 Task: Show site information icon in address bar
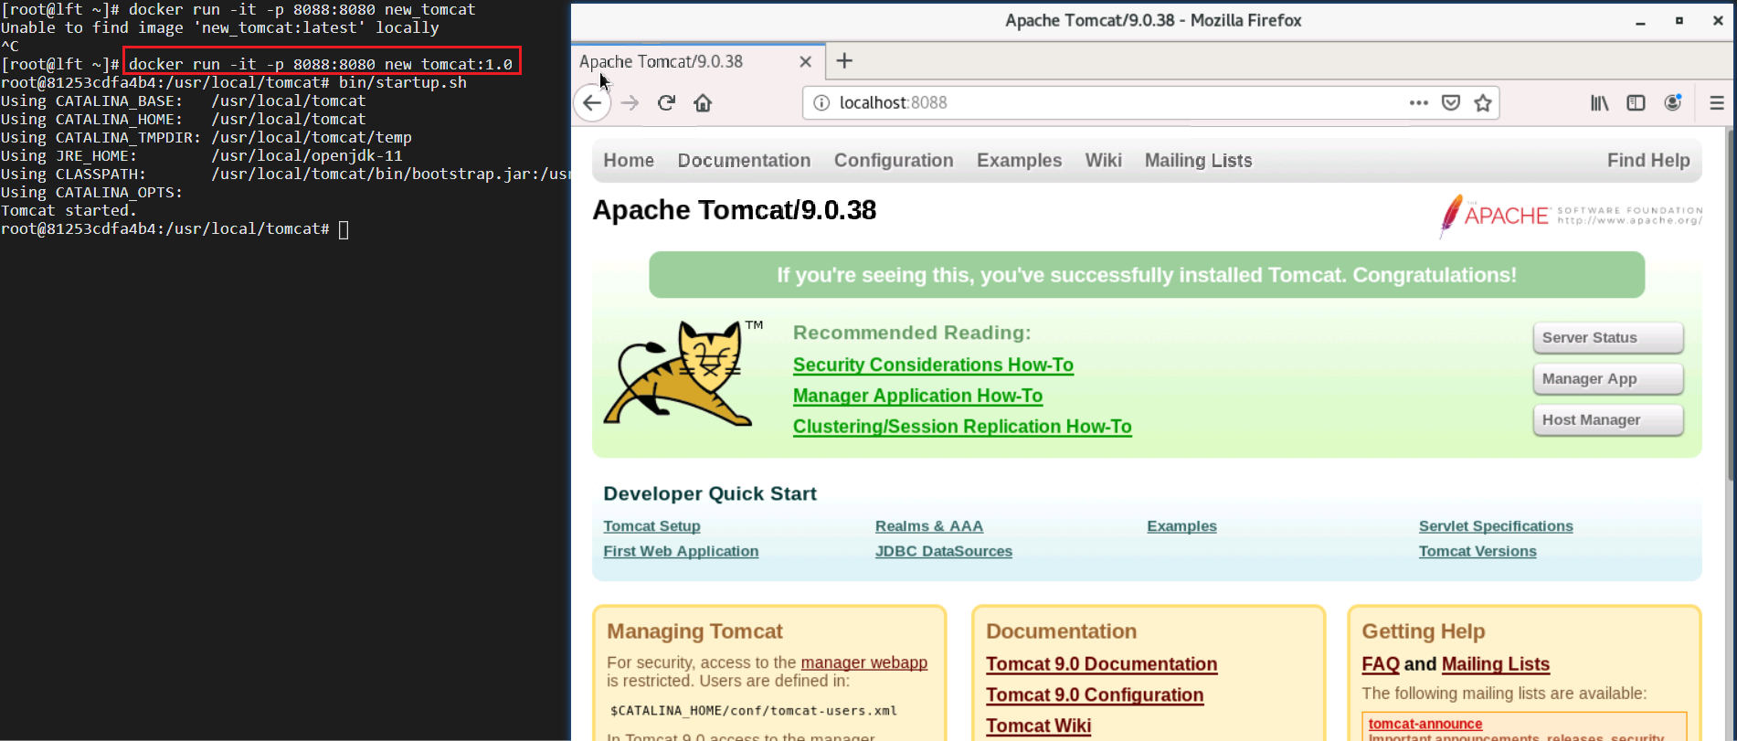[x=821, y=102]
